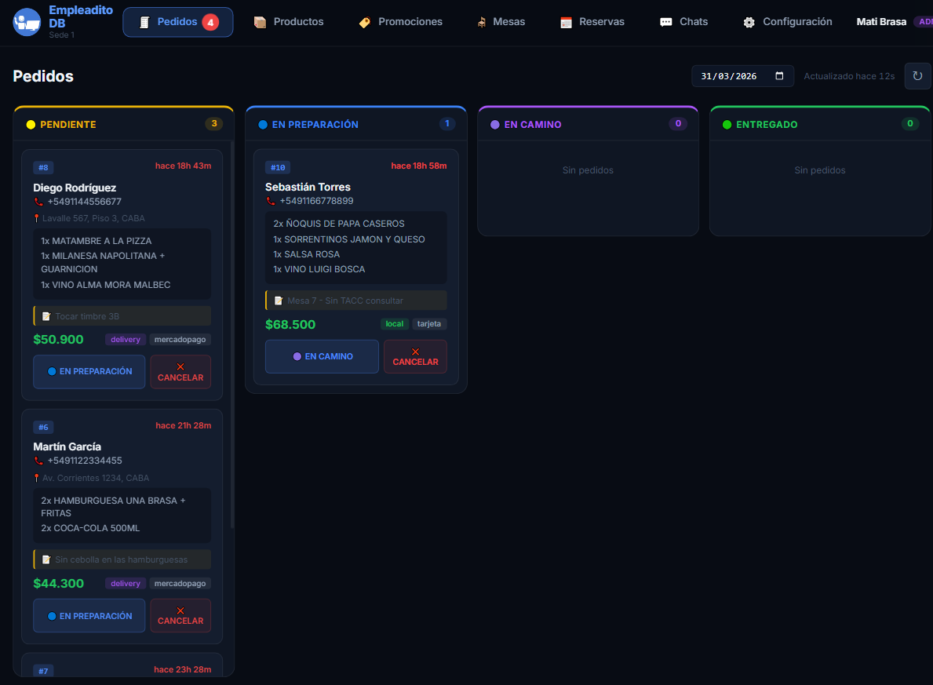The height and width of the screenshot is (685, 933).
Task: Navigate to the Reservas tab
Action: [x=592, y=22]
